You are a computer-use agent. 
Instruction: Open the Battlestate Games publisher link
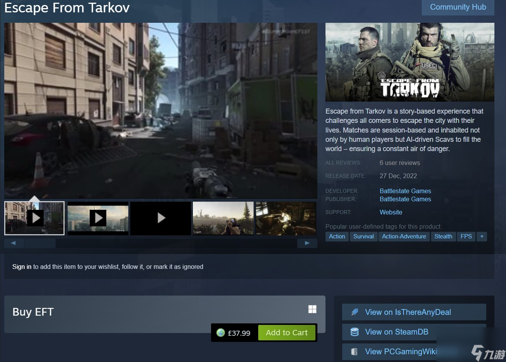pos(405,199)
